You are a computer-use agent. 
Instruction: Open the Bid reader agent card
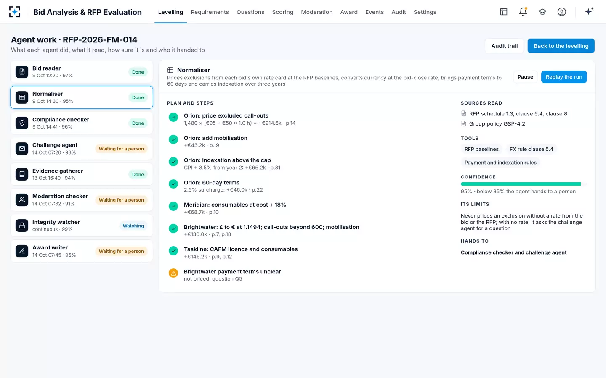point(82,72)
